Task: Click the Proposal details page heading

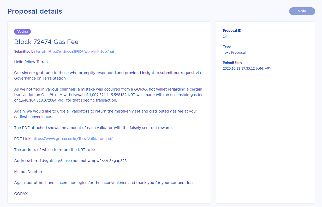Action: point(35,12)
